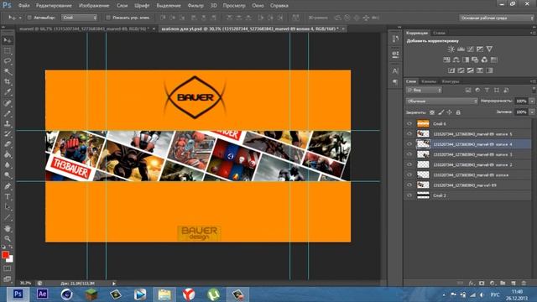Click the foreground red color swatch
Screen dimensions: 537x302
coord(5,255)
